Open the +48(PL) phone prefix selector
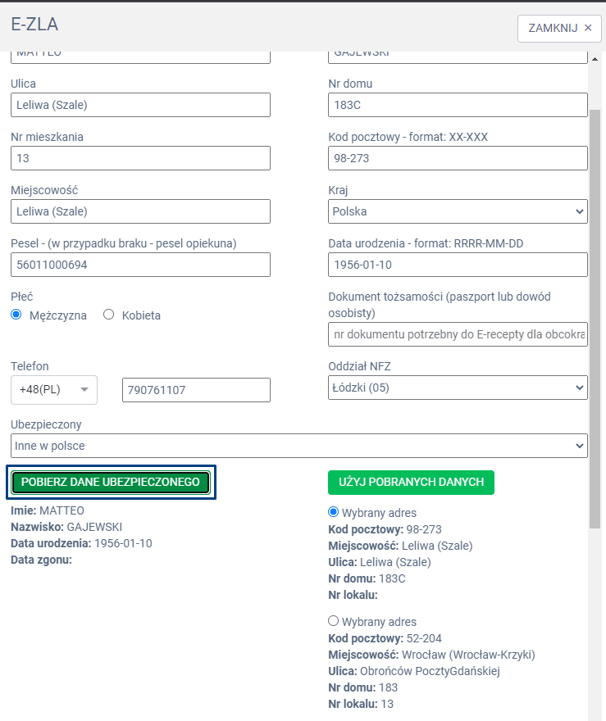This screenshot has height=721, width=606. tap(54, 390)
